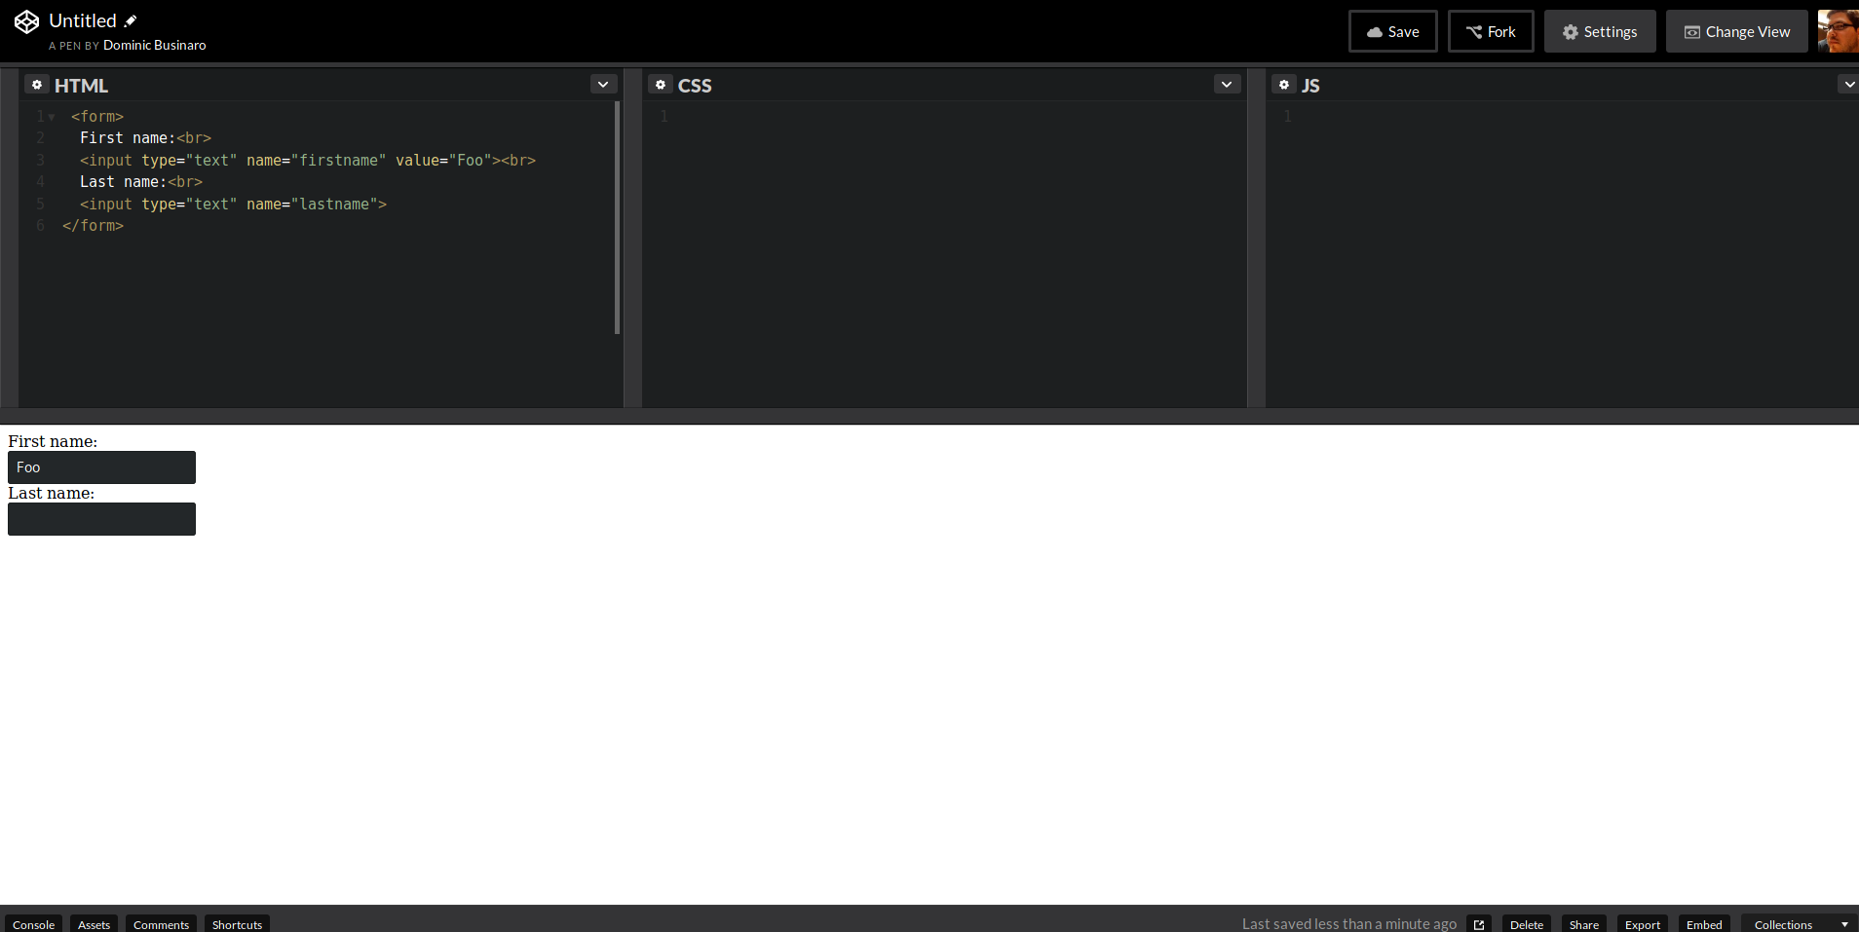Click the cloud Save icon
The width and height of the screenshot is (1859, 932).
(1376, 31)
